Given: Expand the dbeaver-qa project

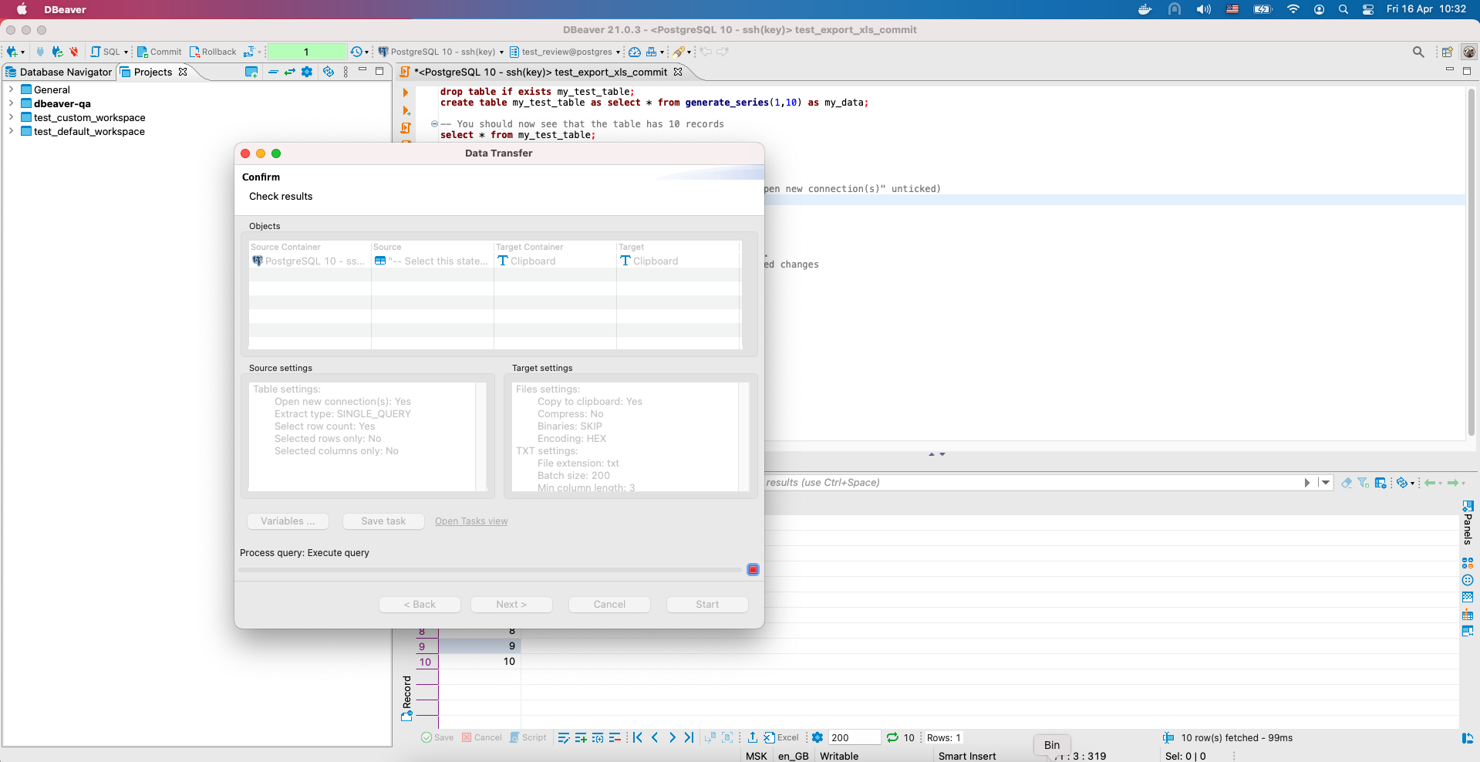Looking at the screenshot, I should pos(10,103).
